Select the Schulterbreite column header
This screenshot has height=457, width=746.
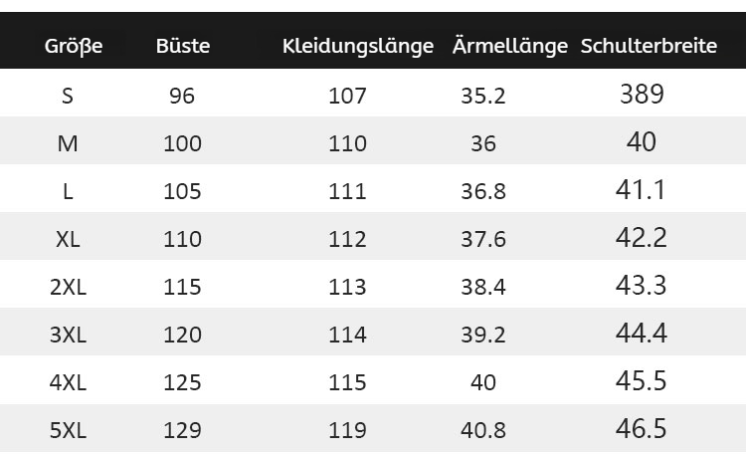(649, 46)
